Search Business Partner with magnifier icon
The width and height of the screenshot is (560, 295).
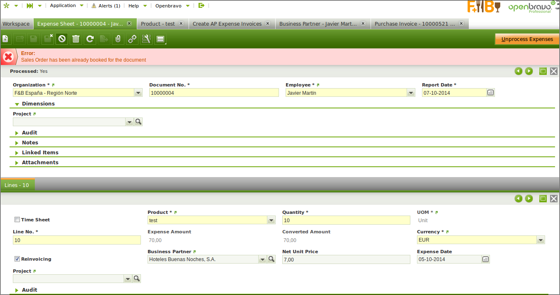[272, 259]
